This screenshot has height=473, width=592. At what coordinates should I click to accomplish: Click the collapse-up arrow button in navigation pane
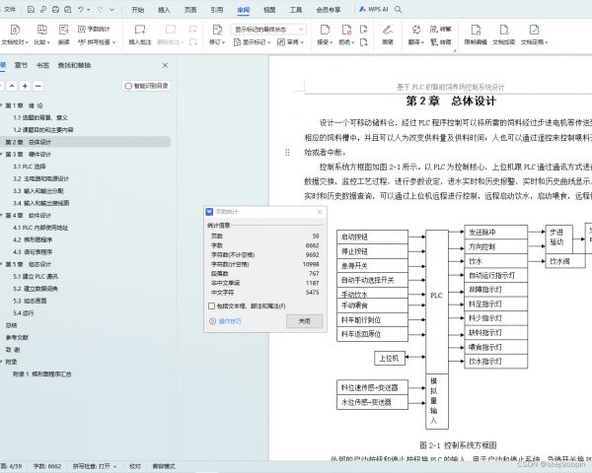[x=12, y=86]
